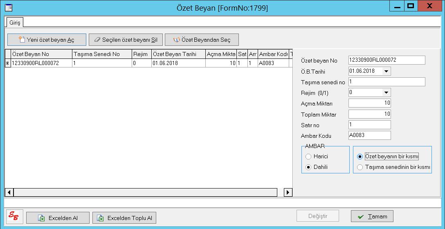Viewport: 445px width, 229px height.
Task: Open the Ö.B.Tarihi date dropdown
Action: pos(386,71)
